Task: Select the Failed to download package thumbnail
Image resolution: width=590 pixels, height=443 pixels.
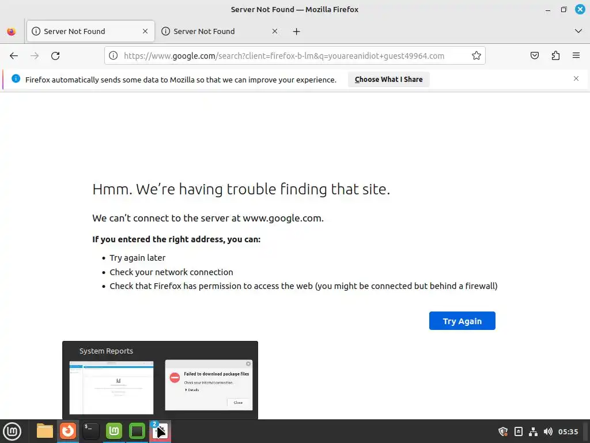Action: tap(209, 385)
